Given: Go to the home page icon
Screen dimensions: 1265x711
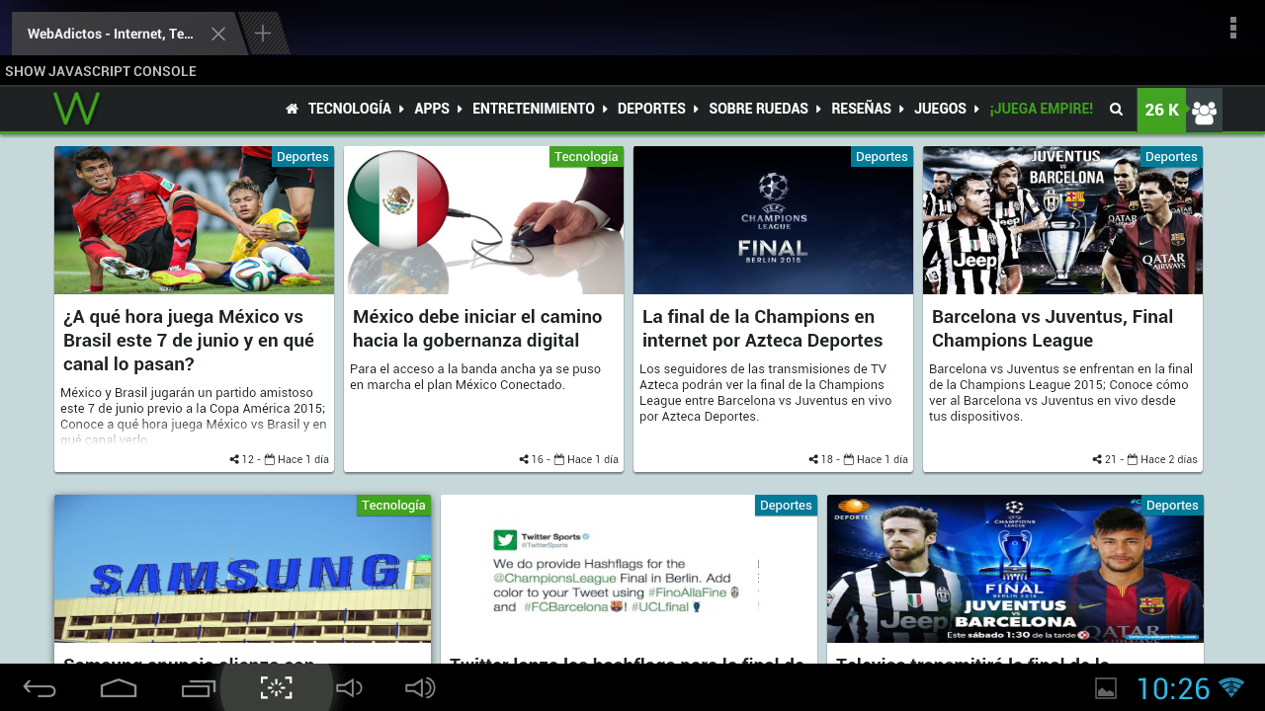Looking at the screenshot, I should click(x=292, y=109).
